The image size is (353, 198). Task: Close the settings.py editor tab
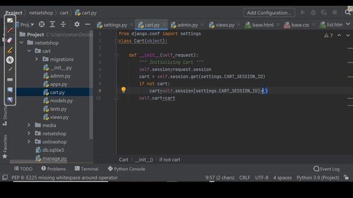pyautogui.click(x=131, y=25)
